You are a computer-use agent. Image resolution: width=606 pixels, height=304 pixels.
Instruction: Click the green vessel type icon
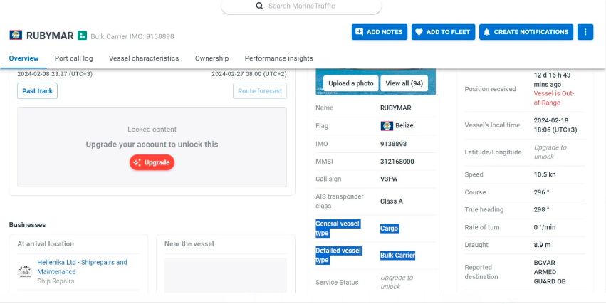pyautogui.click(x=83, y=35)
